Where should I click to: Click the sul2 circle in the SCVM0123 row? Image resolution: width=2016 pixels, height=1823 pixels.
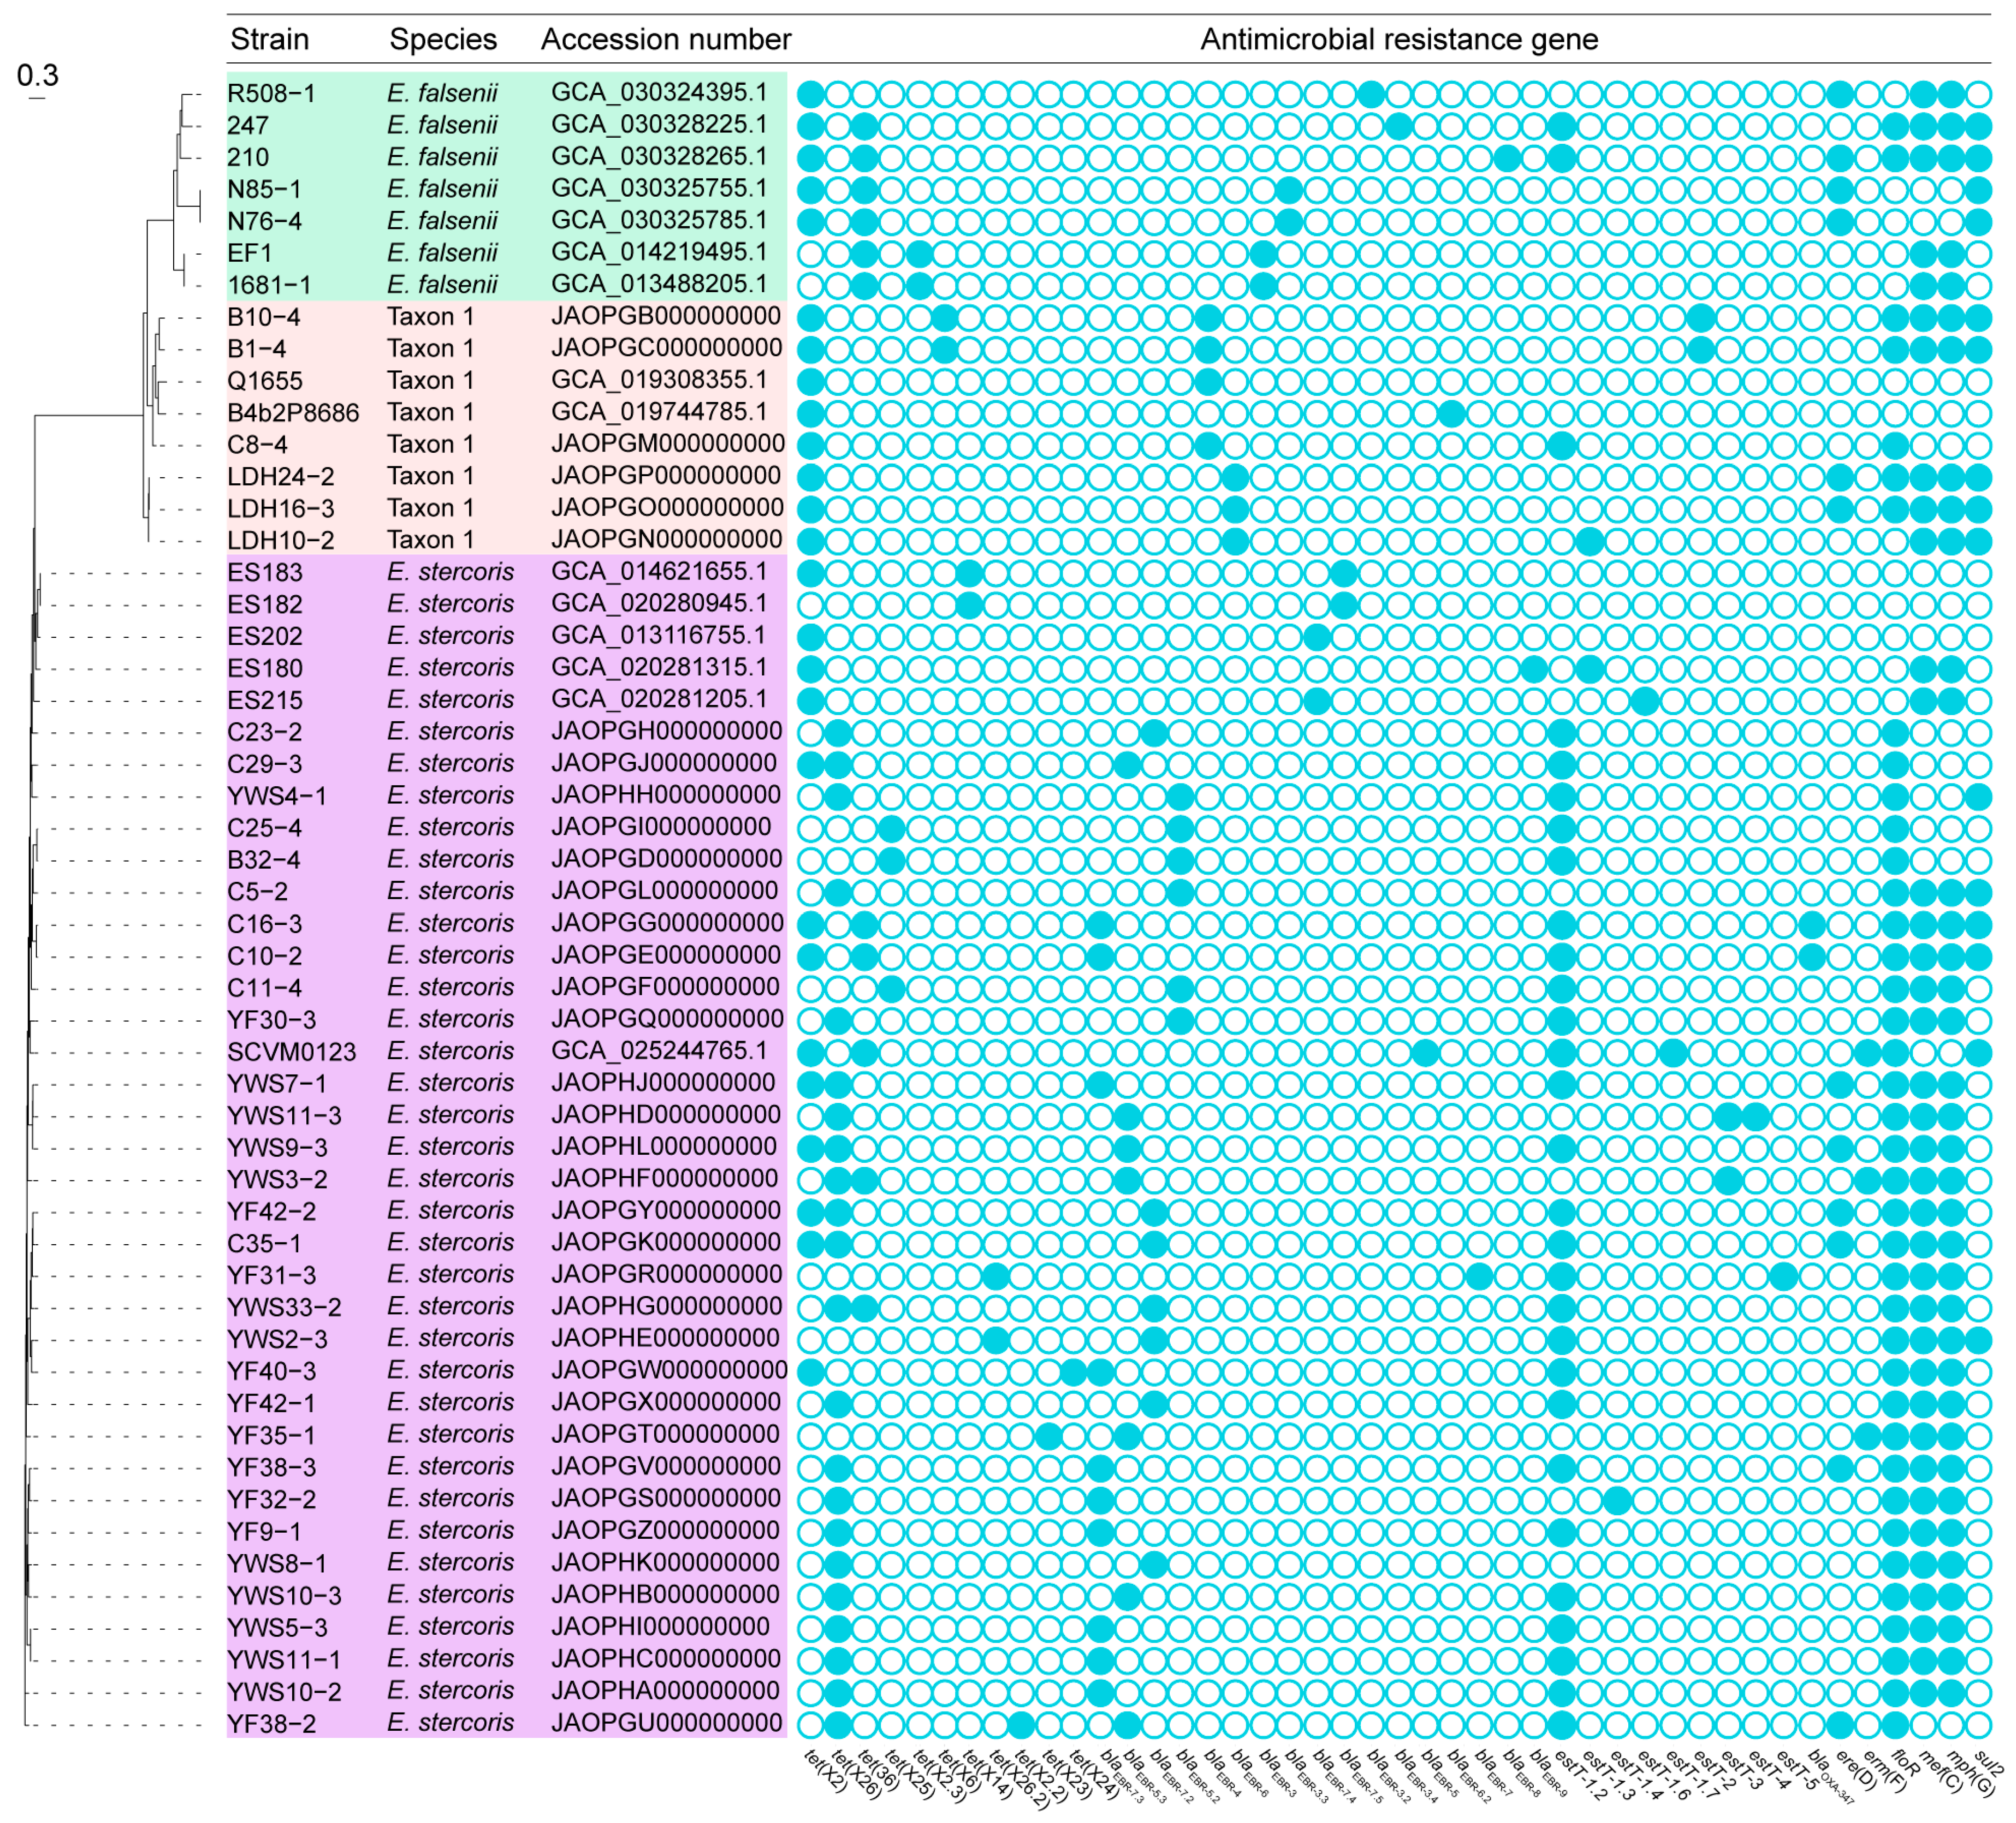[1978, 1053]
